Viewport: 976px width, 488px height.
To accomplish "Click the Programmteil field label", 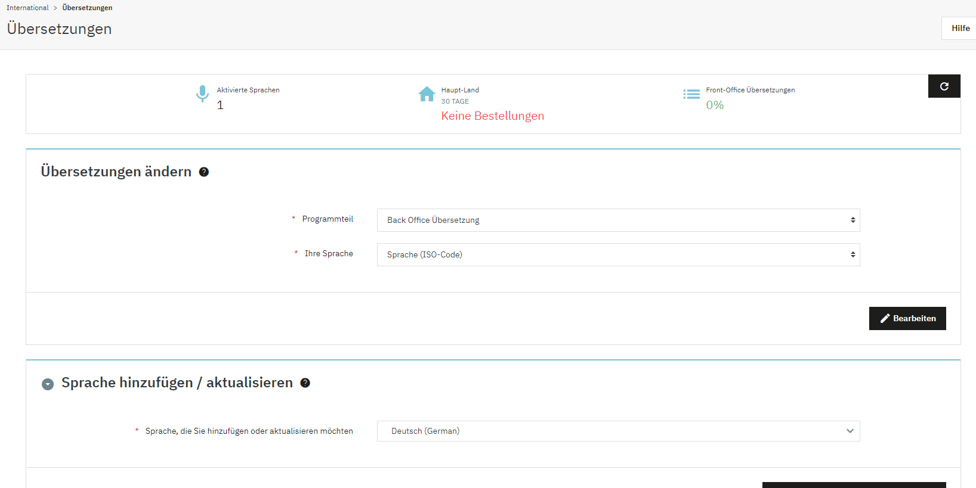I will (x=328, y=219).
